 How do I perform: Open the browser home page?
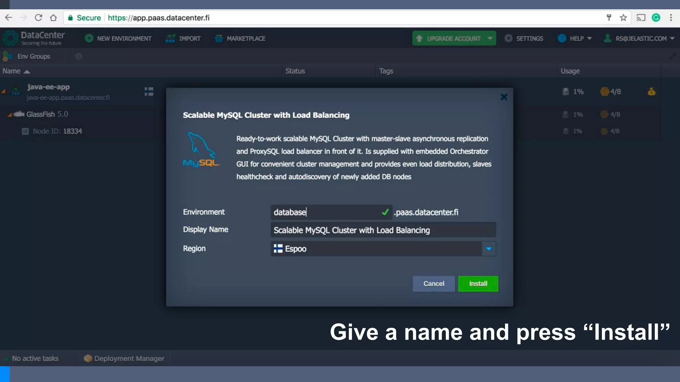(x=53, y=18)
